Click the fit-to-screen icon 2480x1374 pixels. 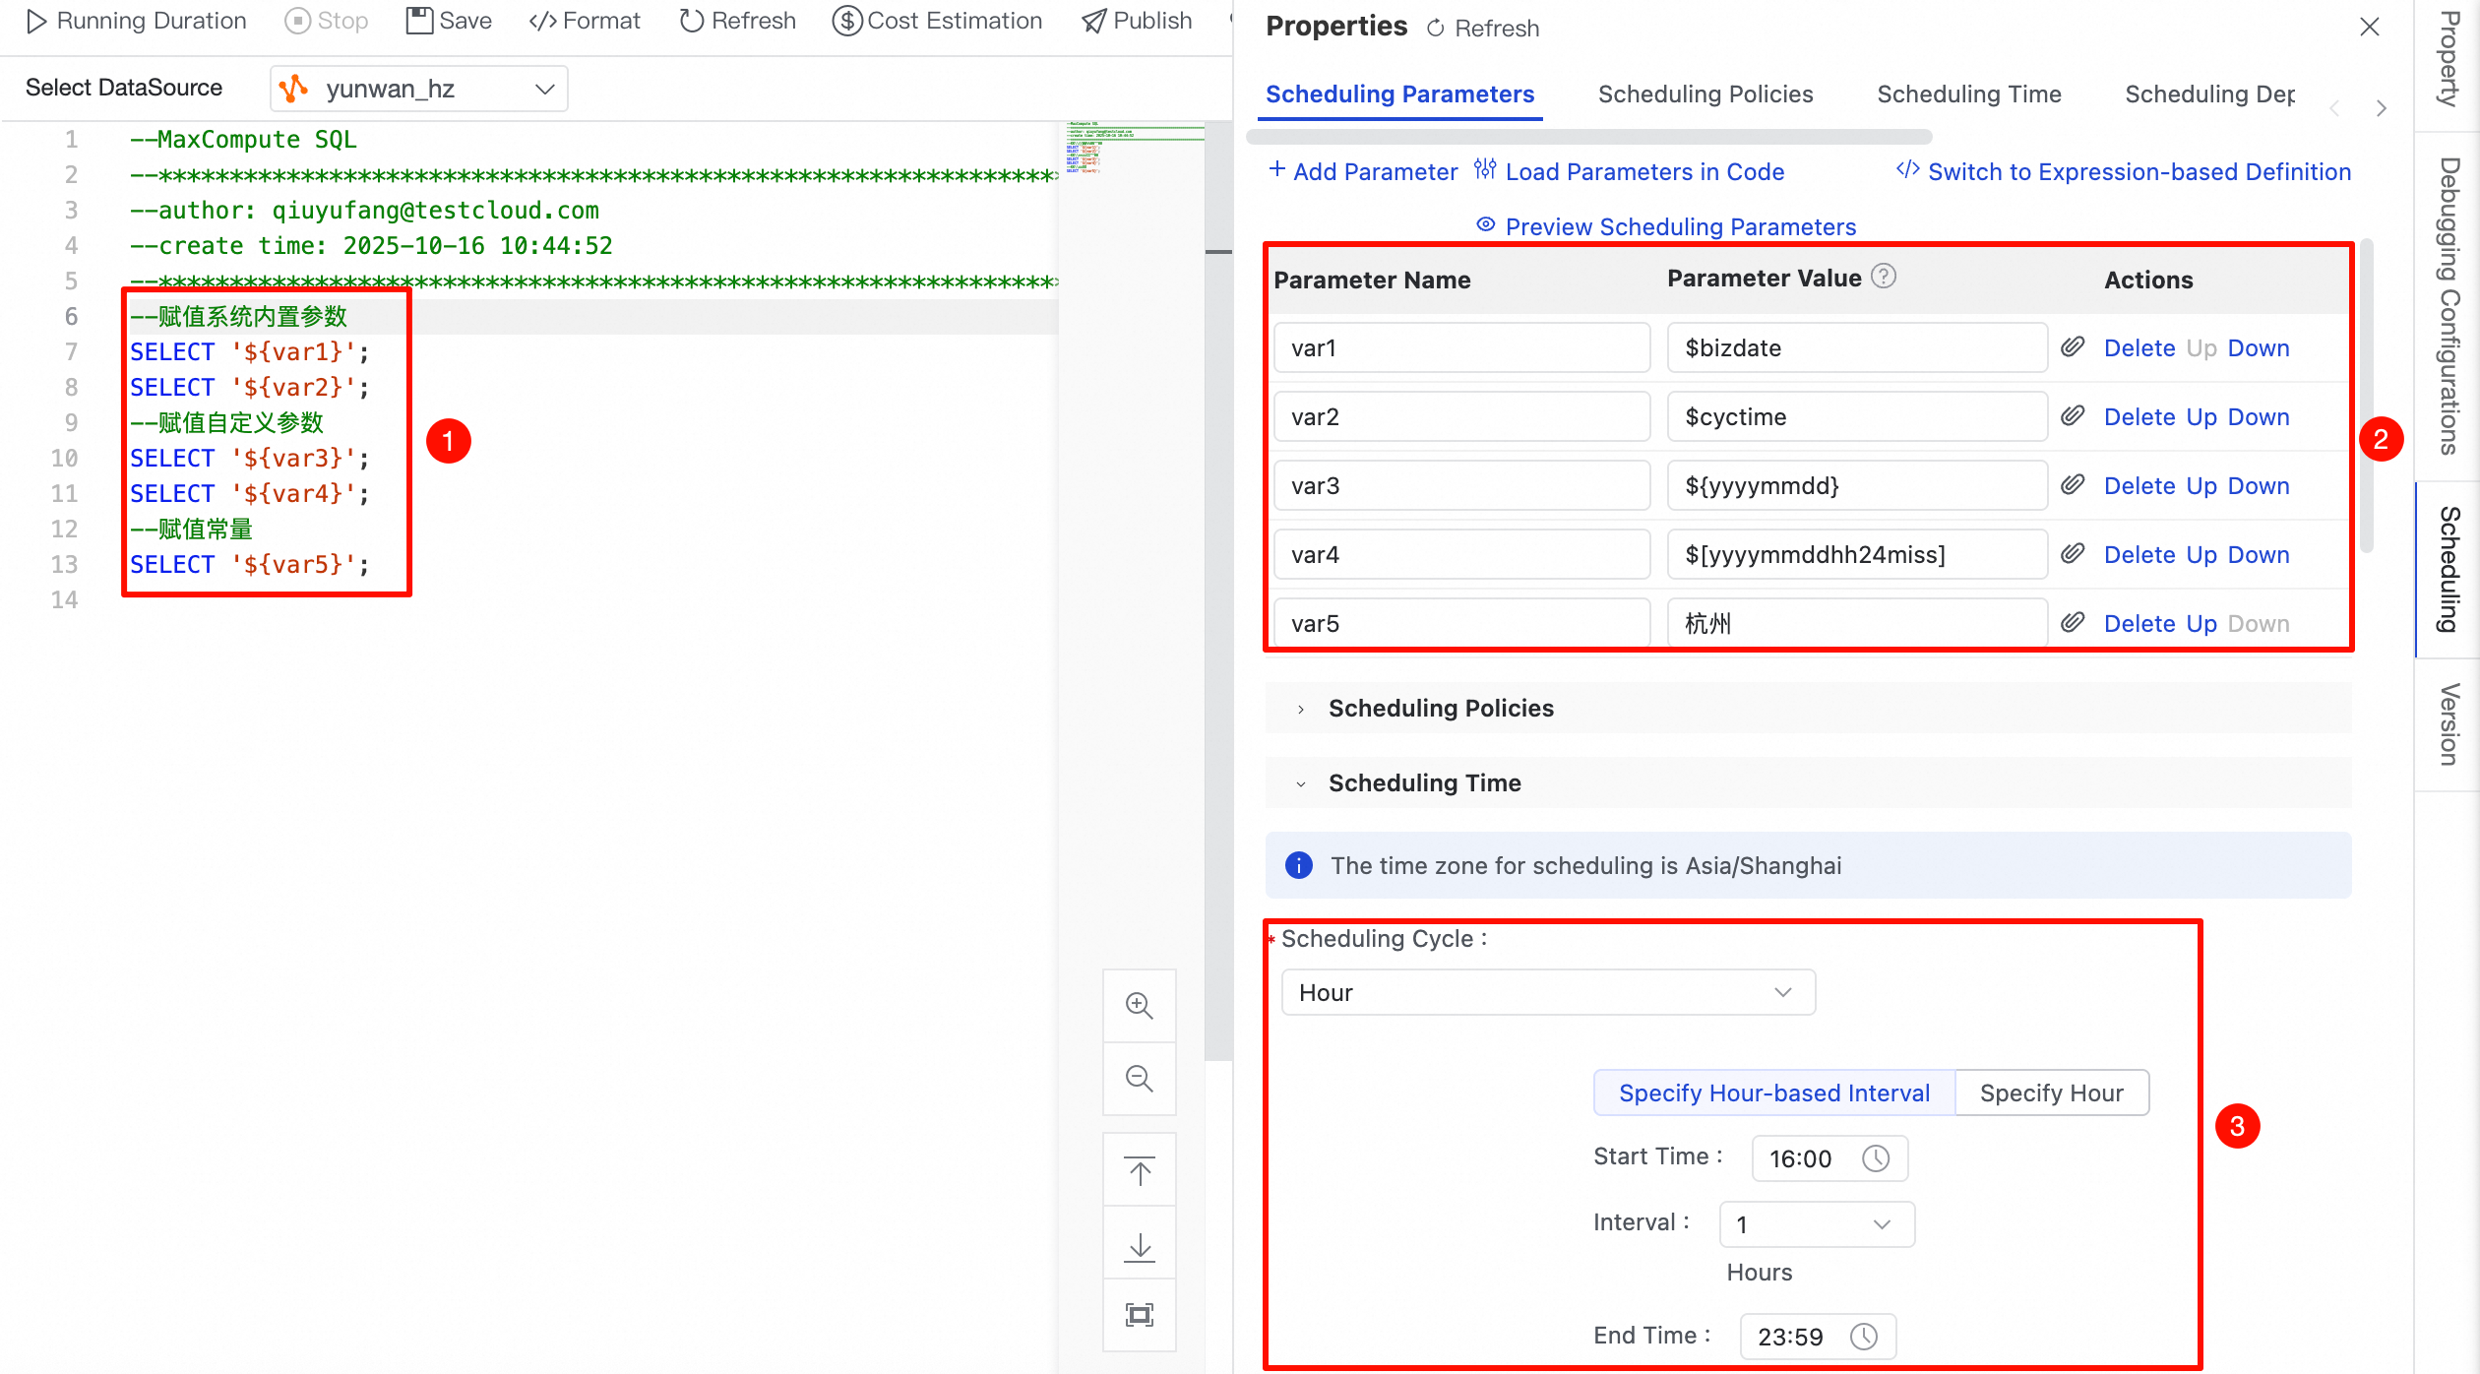[1139, 1315]
